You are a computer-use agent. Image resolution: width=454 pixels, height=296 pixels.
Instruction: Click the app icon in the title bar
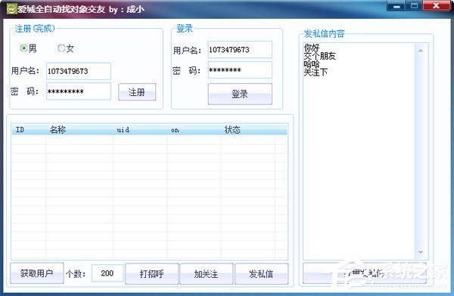pyautogui.click(x=12, y=9)
